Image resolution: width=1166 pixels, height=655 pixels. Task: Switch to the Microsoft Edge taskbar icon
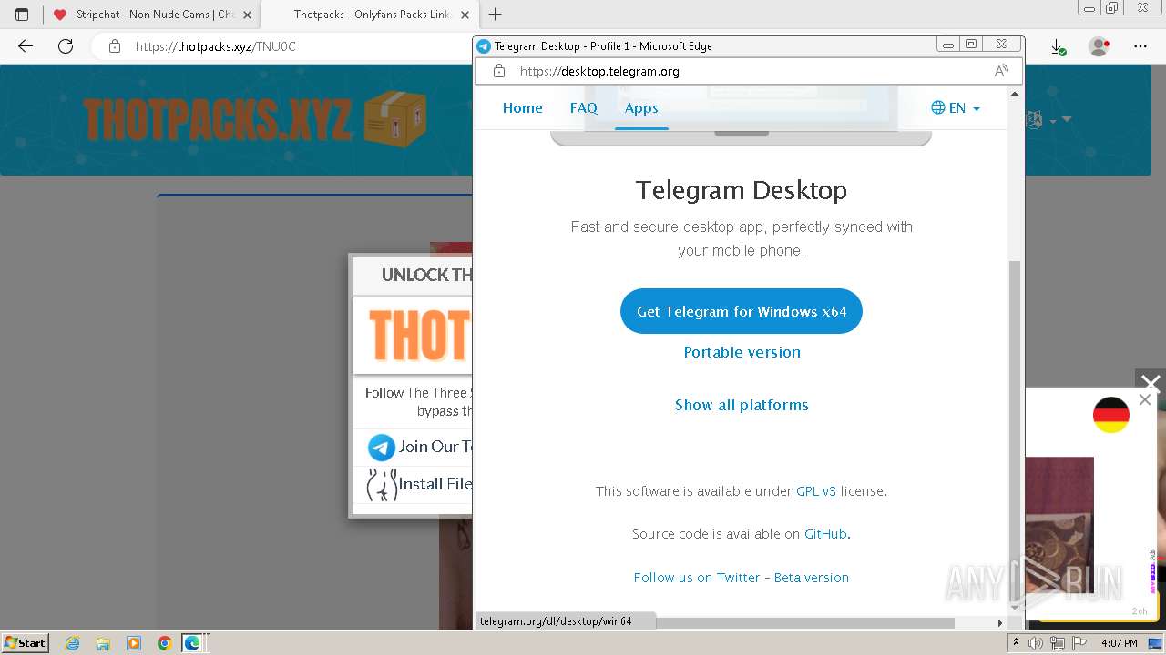tap(193, 643)
